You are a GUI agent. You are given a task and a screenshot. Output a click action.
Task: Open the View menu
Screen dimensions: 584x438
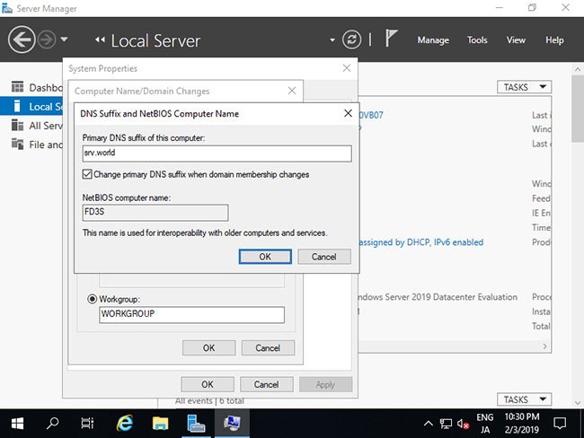[516, 40]
